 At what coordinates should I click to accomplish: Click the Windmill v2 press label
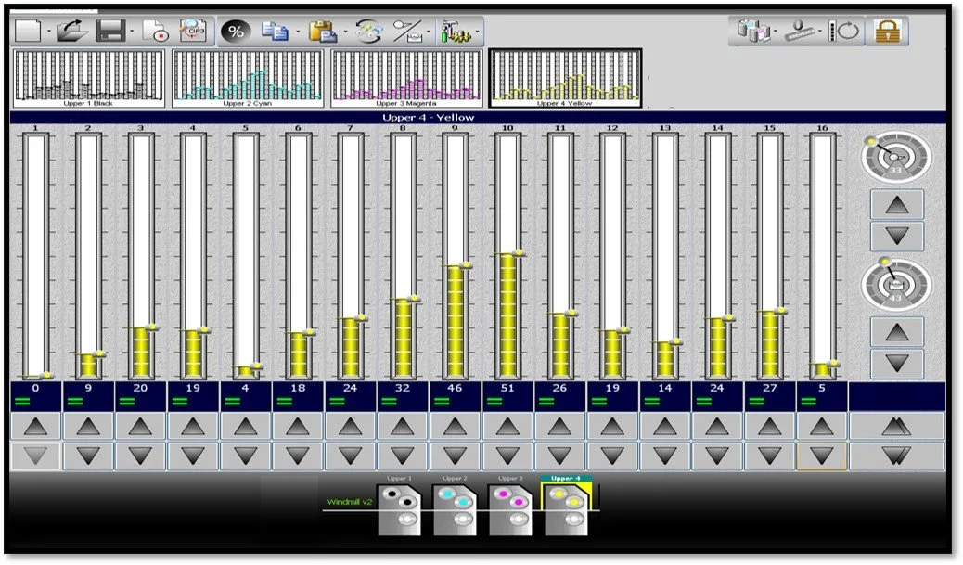350,502
